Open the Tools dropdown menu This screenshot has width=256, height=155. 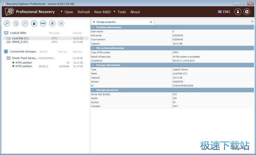tap(120, 12)
